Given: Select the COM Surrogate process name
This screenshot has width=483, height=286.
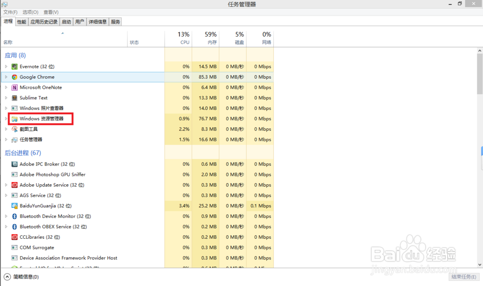Looking at the screenshot, I should [x=37, y=247].
